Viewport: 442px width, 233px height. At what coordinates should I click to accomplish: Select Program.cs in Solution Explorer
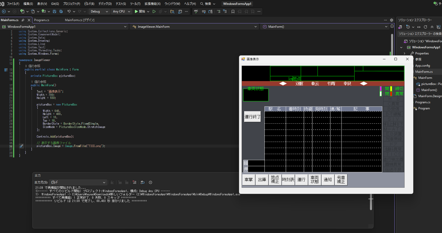[x=422, y=102]
